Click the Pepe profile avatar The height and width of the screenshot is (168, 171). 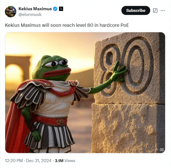pos(11,11)
